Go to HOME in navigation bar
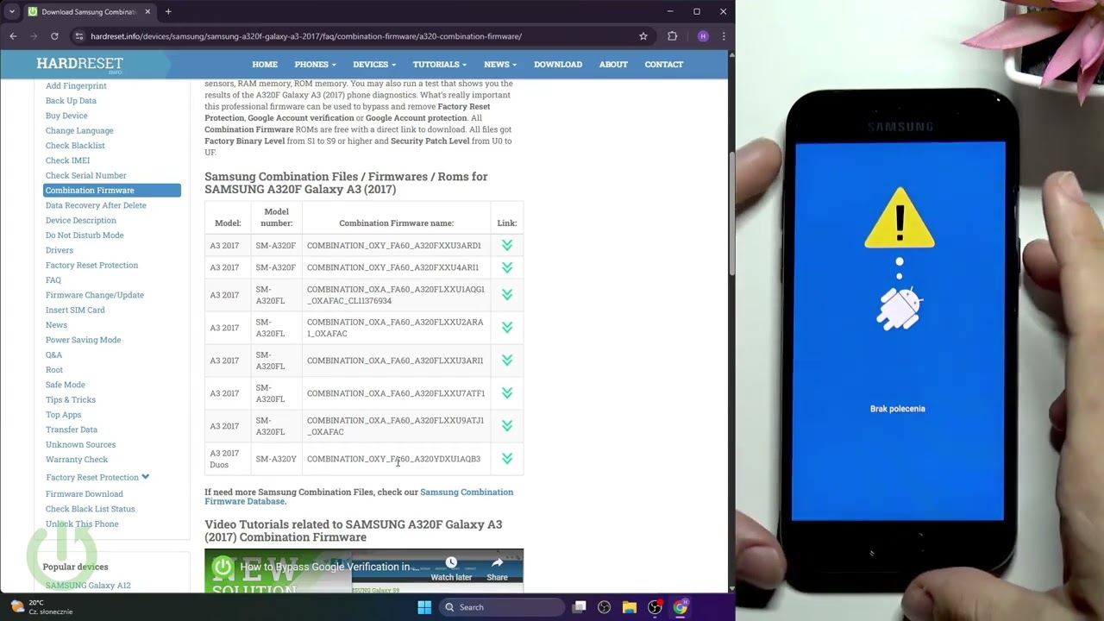The width and height of the screenshot is (1104, 621). tap(265, 64)
